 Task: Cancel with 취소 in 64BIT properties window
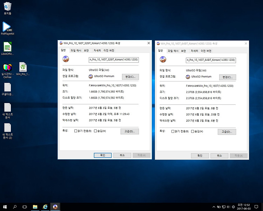(219, 156)
